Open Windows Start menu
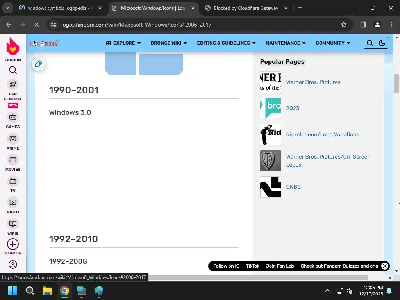Image resolution: width=400 pixels, height=300 pixels. [12, 291]
